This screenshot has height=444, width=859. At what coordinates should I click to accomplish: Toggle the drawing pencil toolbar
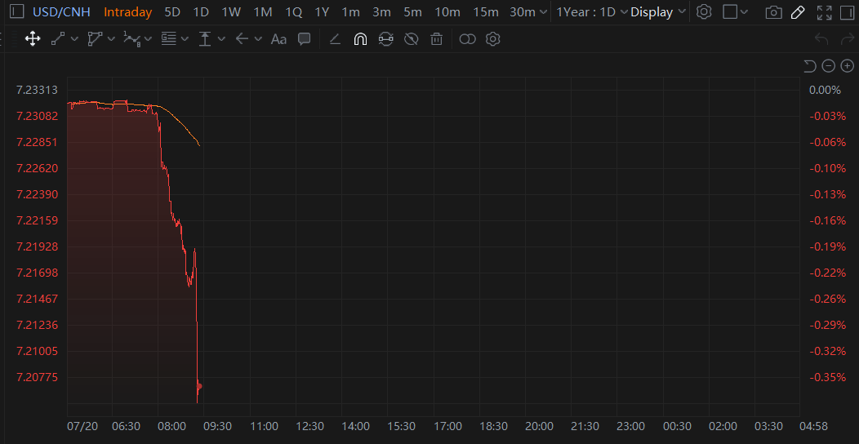pos(799,12)
